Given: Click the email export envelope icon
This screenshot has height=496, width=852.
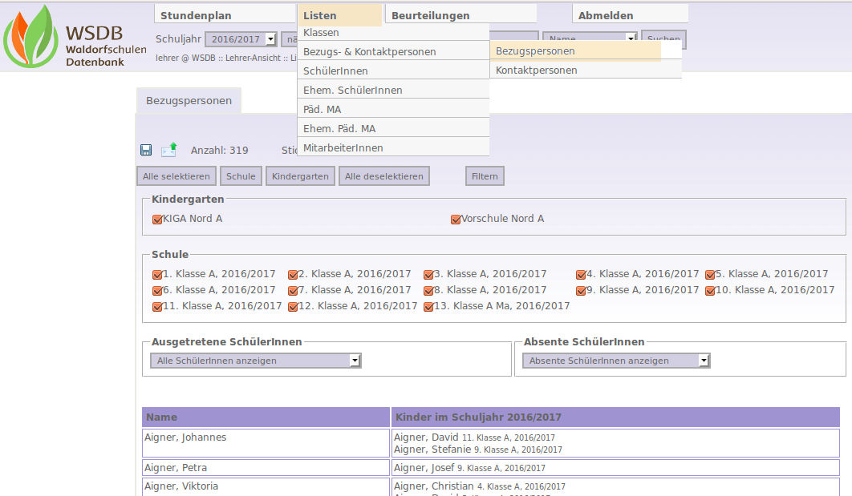Looking at the screenshot, I should [168, 149].
